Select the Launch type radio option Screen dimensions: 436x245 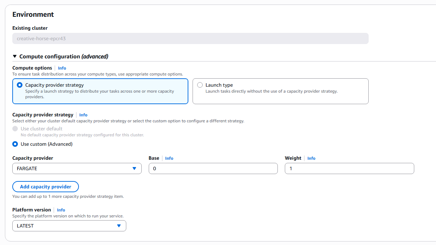click(x=200, y=85)
